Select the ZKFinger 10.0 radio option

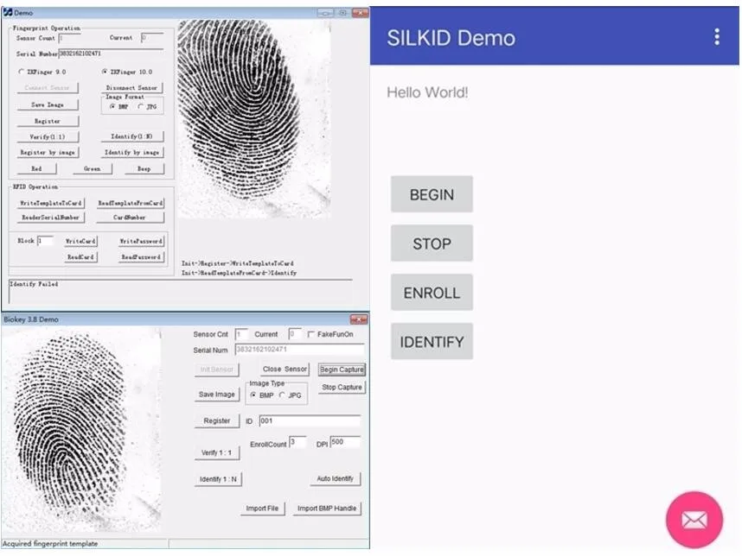(x=105, y=72)
